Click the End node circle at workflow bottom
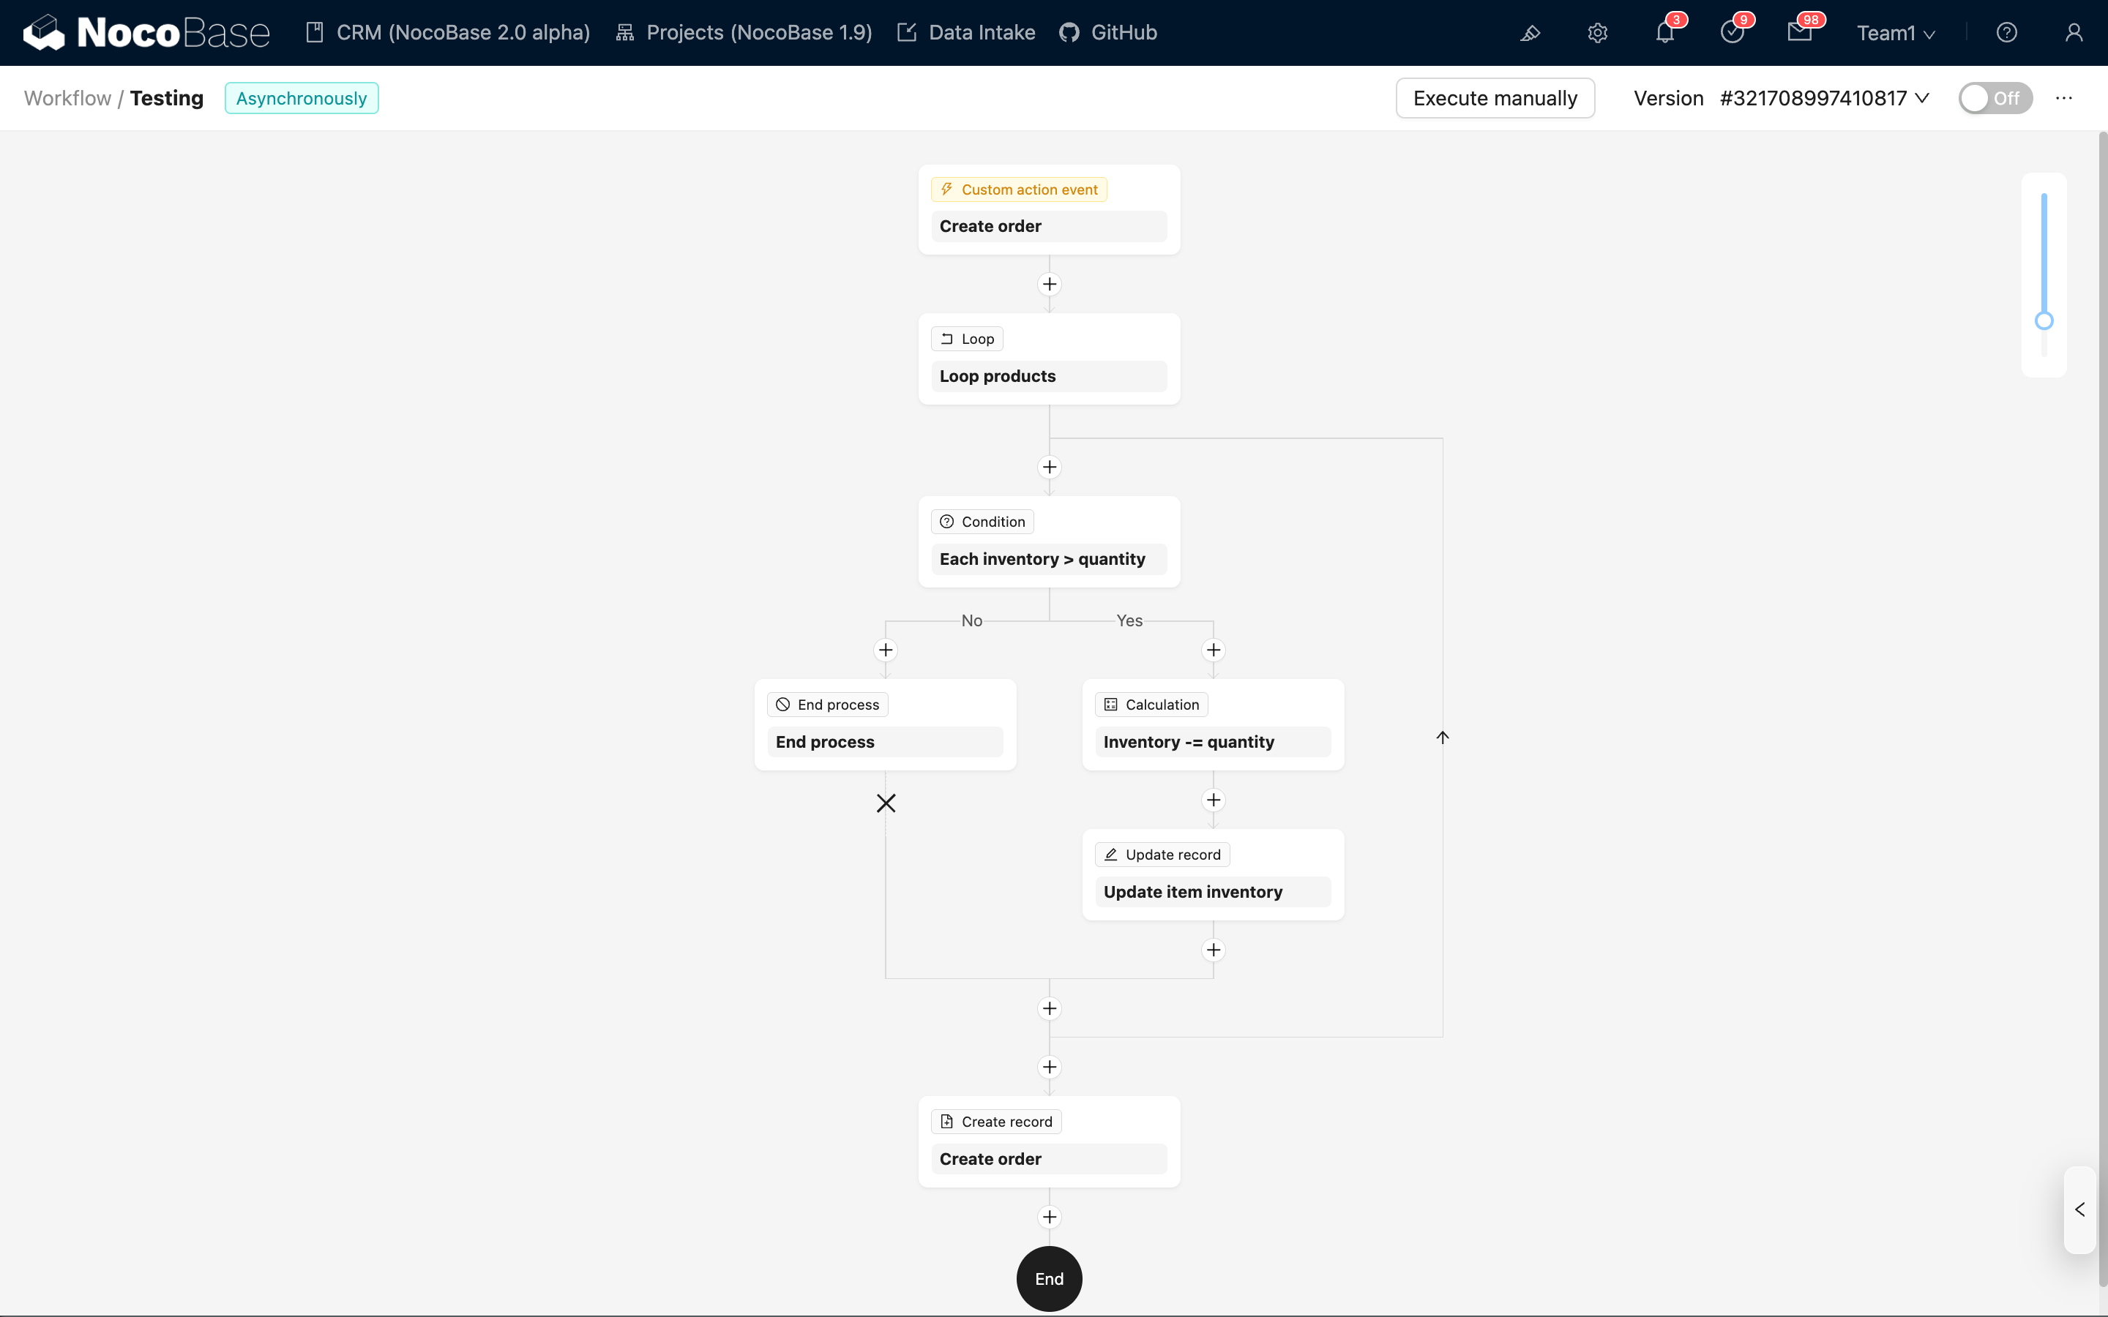Screen dimensions: 2108x1317 click(x=1049, y=1277)
